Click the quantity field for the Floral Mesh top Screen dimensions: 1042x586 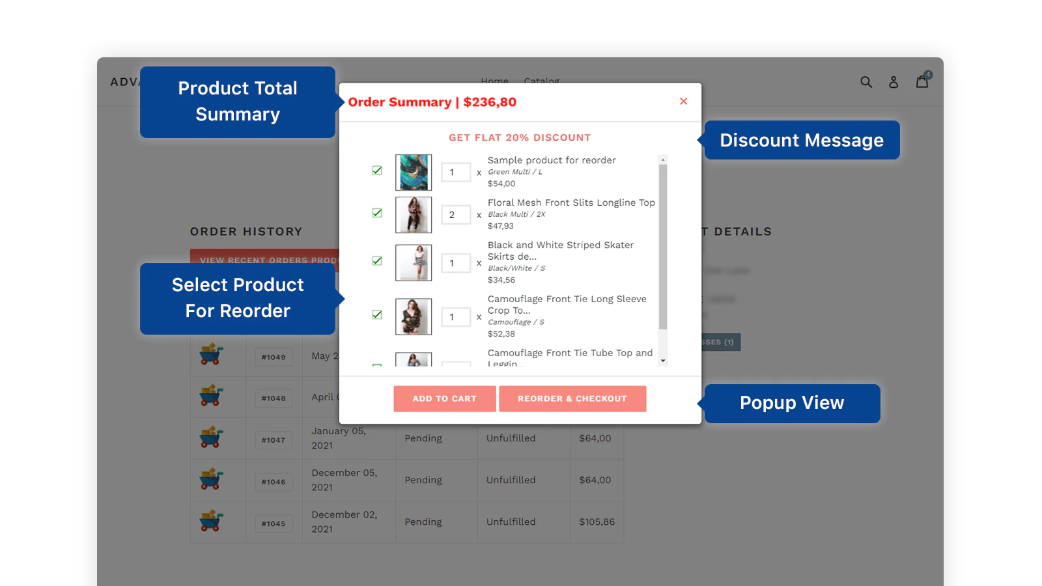[456, 214]
